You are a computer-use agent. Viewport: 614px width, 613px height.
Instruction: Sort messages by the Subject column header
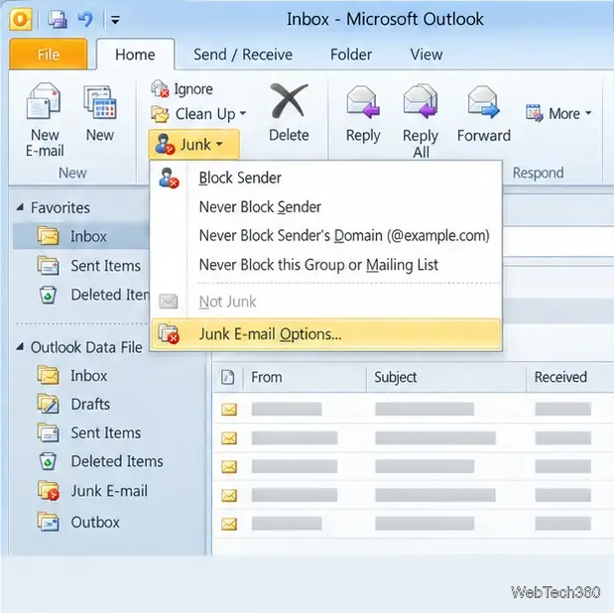(x=446, y=377)
